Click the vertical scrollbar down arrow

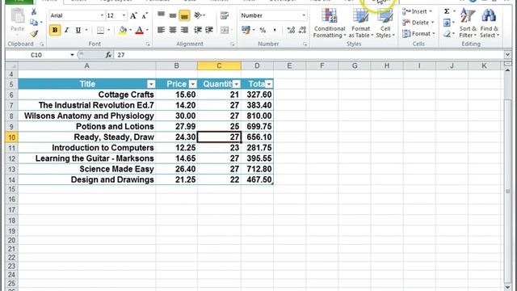click(x=507, y=288)
